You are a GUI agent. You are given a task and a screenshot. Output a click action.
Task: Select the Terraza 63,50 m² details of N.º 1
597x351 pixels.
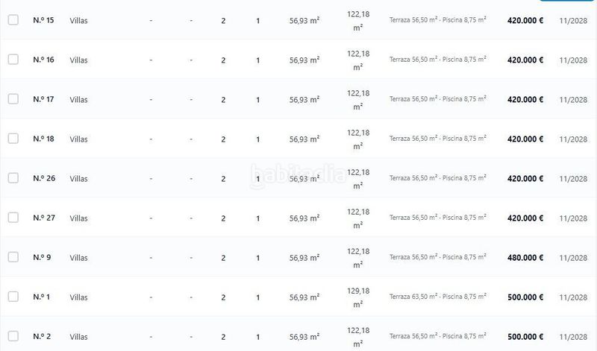point(438,297)
